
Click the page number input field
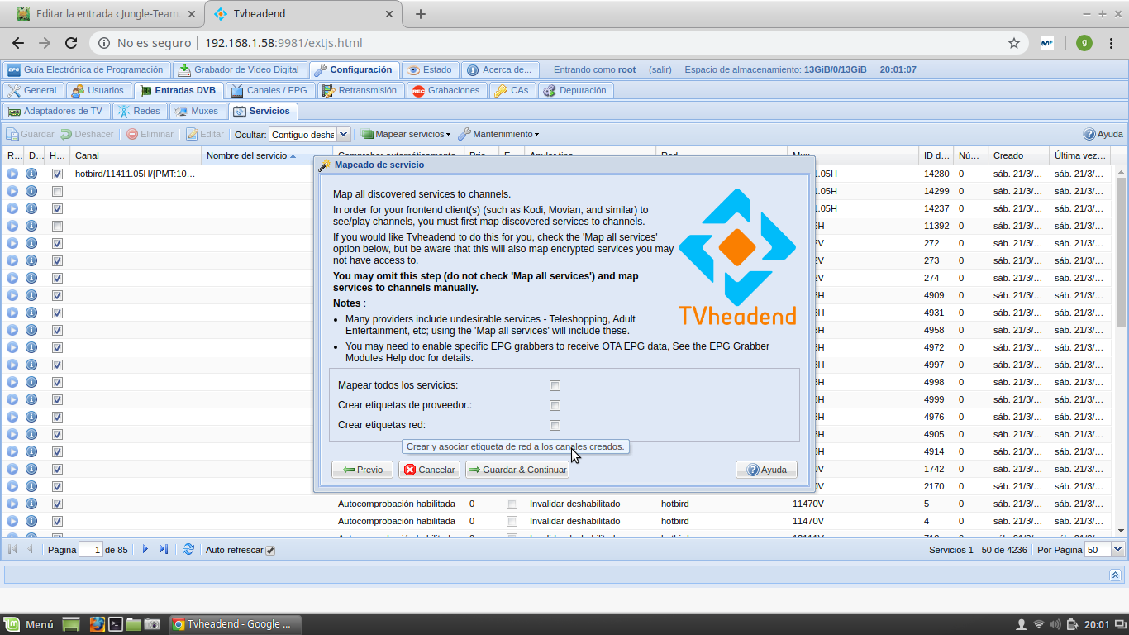pyautogui.click(x=90, y=550)
